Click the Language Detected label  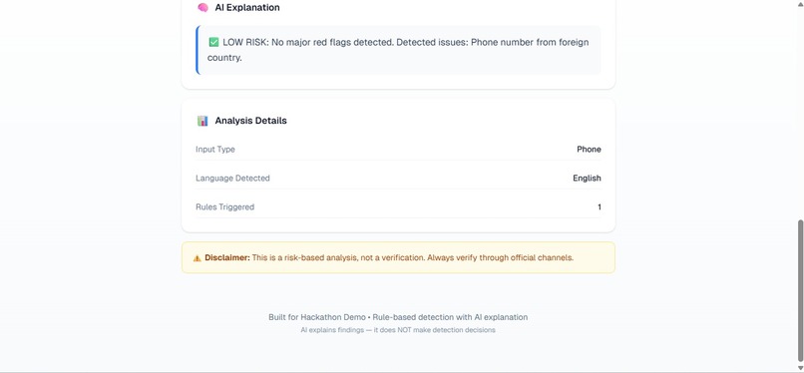tap(232, 178)
